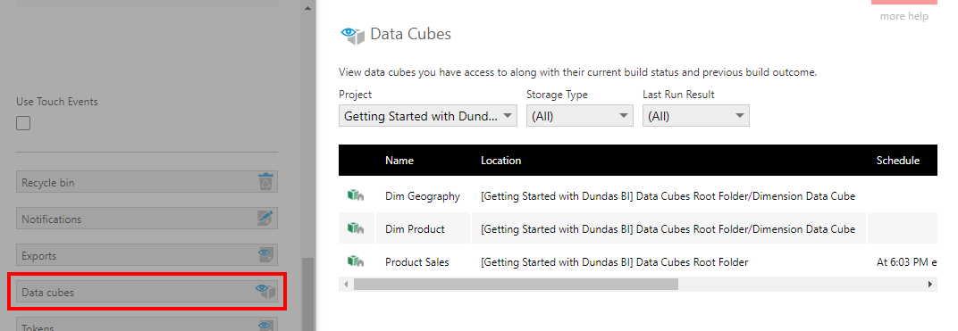Click the Schedule column header
This screenshot has height=331, width=958.
(x=897, y=161)
